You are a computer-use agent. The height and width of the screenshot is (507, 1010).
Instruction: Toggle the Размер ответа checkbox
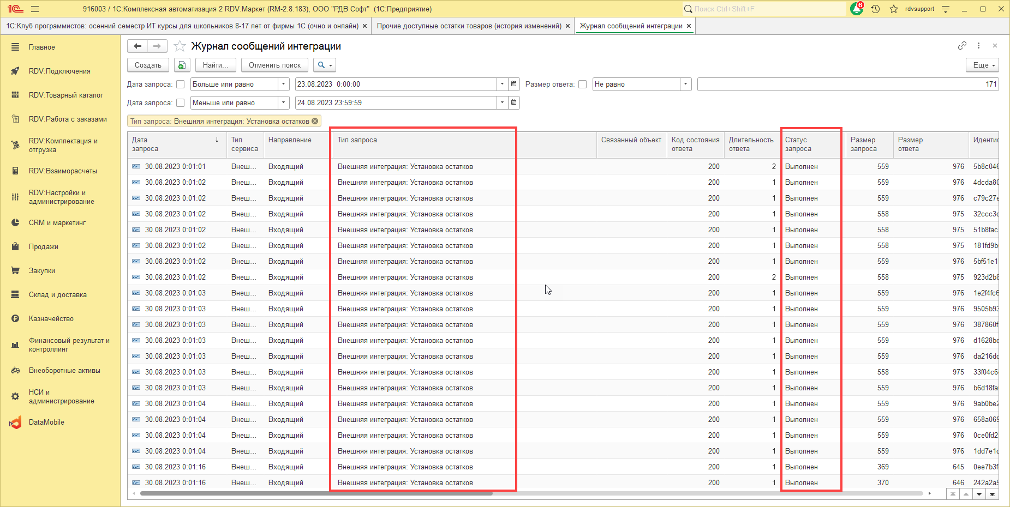tap(582, 84)
